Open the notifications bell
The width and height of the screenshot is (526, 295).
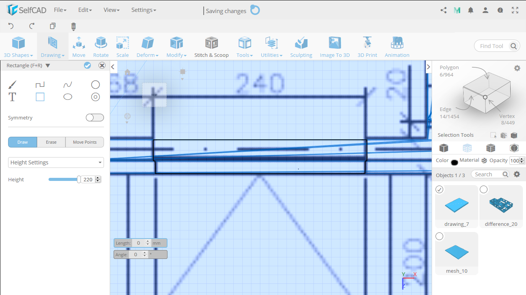pos(471,10)
